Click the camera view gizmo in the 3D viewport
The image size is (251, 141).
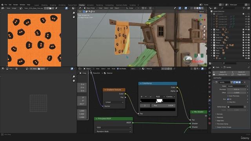click(204, 35)
